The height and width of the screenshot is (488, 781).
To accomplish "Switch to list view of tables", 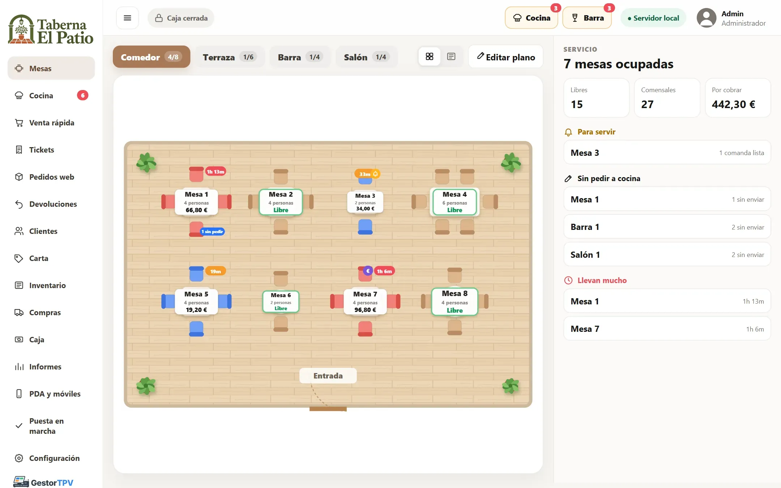I will tap(451, 56).
